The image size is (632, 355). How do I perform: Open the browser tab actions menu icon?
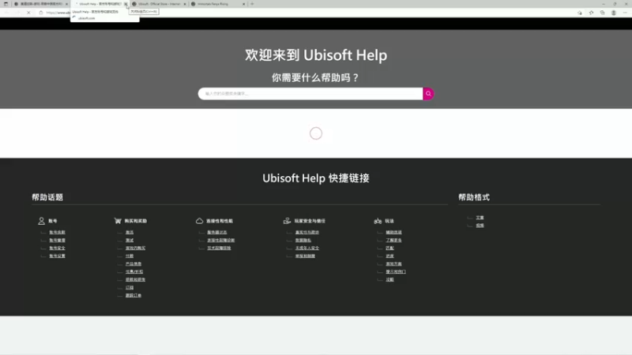(x=6, y=4)
